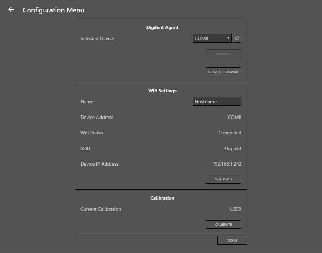Image resolution: width=322 pixels, height=253 pixels.
Task: Click the Digilent Agent heading
Action: (162, 28)
